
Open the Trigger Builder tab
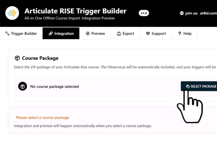[21, 34]
